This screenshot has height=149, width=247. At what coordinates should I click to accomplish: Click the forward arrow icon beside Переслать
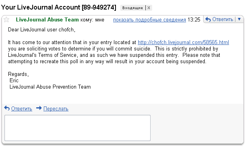pyautogui.click(x=39, y=108)
